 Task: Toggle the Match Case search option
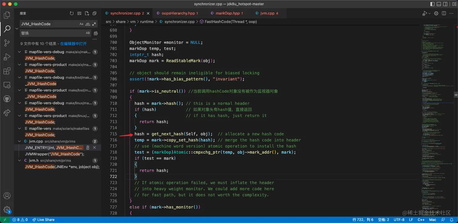coord(81,24)
